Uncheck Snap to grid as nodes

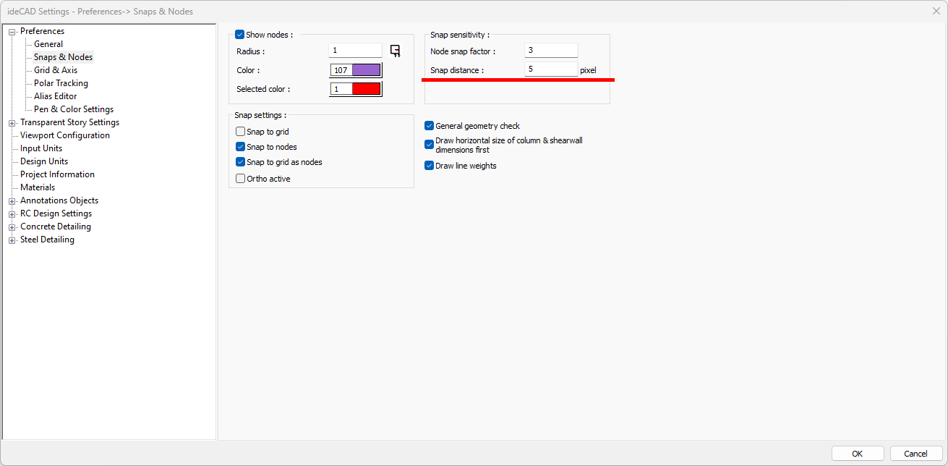coord(241,162)
